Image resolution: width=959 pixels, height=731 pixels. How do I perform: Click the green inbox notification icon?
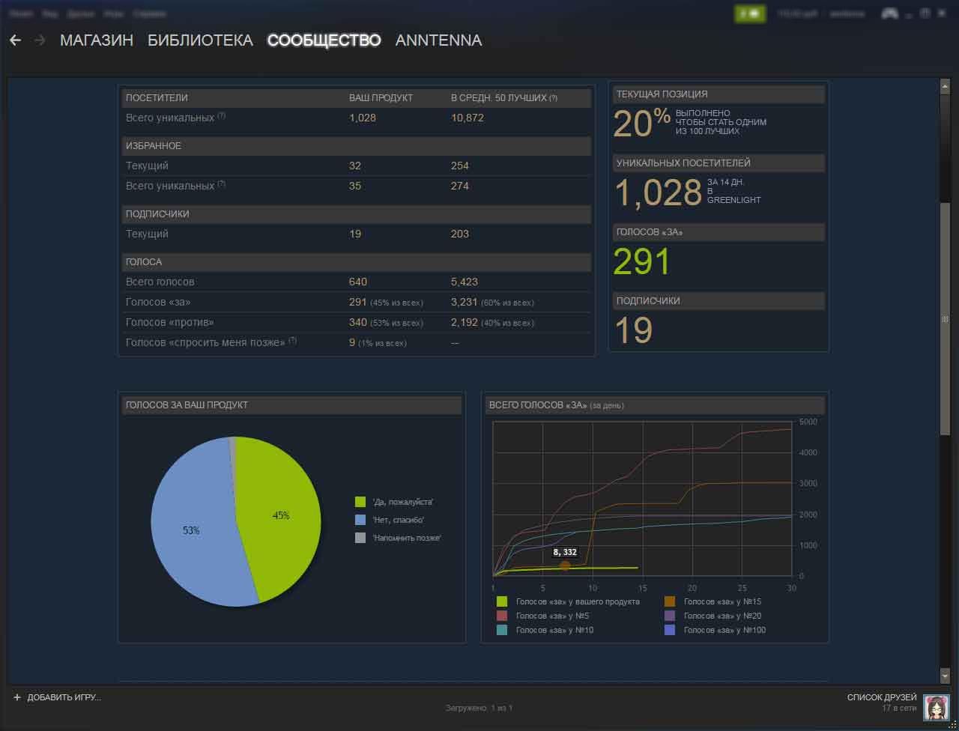tap(750, 13)
